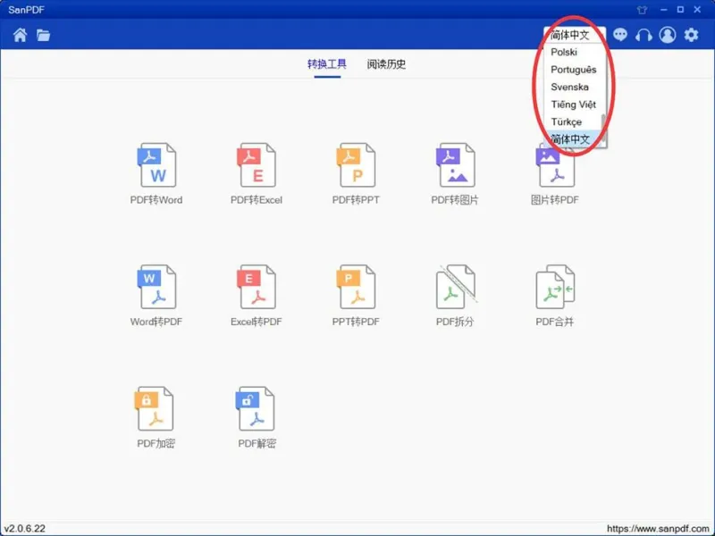Screen dimensions: 715x536
Task: Select highlighted 简体中文 list entry
Action: click(x=573, y=139)
